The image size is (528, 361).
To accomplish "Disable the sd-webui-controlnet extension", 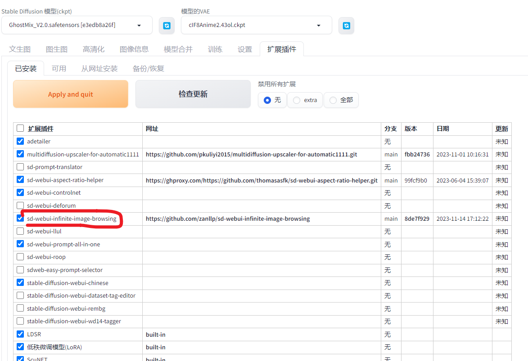I will point(20,192).
